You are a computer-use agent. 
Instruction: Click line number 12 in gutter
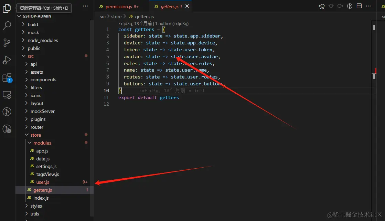(x=106, y=104)
